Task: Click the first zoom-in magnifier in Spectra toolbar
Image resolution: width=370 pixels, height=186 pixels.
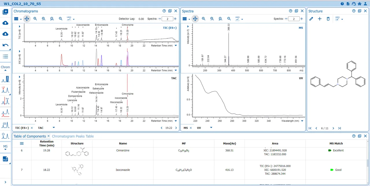Action: (204, 19)
